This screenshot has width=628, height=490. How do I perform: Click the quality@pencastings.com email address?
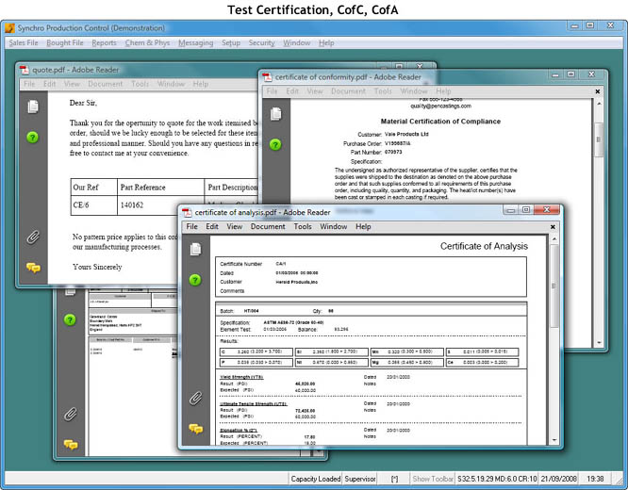pos(440,106)
